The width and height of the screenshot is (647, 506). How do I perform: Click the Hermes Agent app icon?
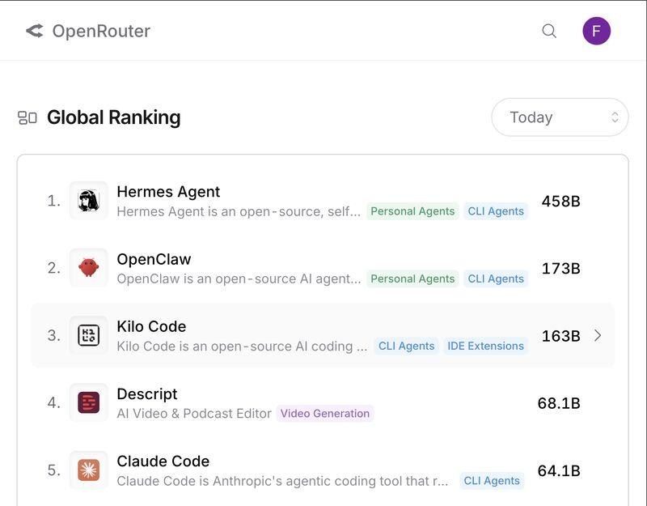click(88, 201)
